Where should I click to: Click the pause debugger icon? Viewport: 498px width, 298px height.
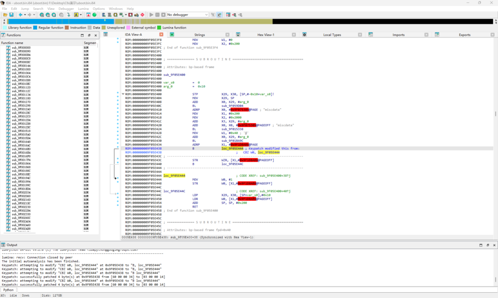click(x=158, y=15)
